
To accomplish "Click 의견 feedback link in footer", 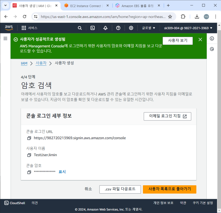I will [x=35, y=203].
